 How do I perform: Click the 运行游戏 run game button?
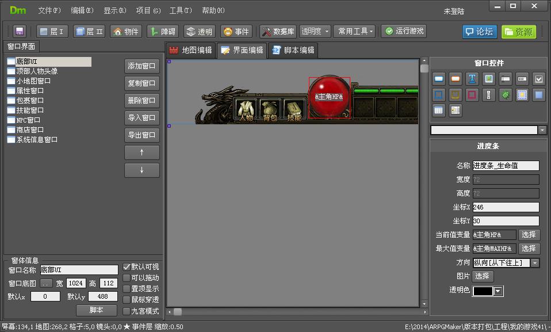[x=404, y=31]
